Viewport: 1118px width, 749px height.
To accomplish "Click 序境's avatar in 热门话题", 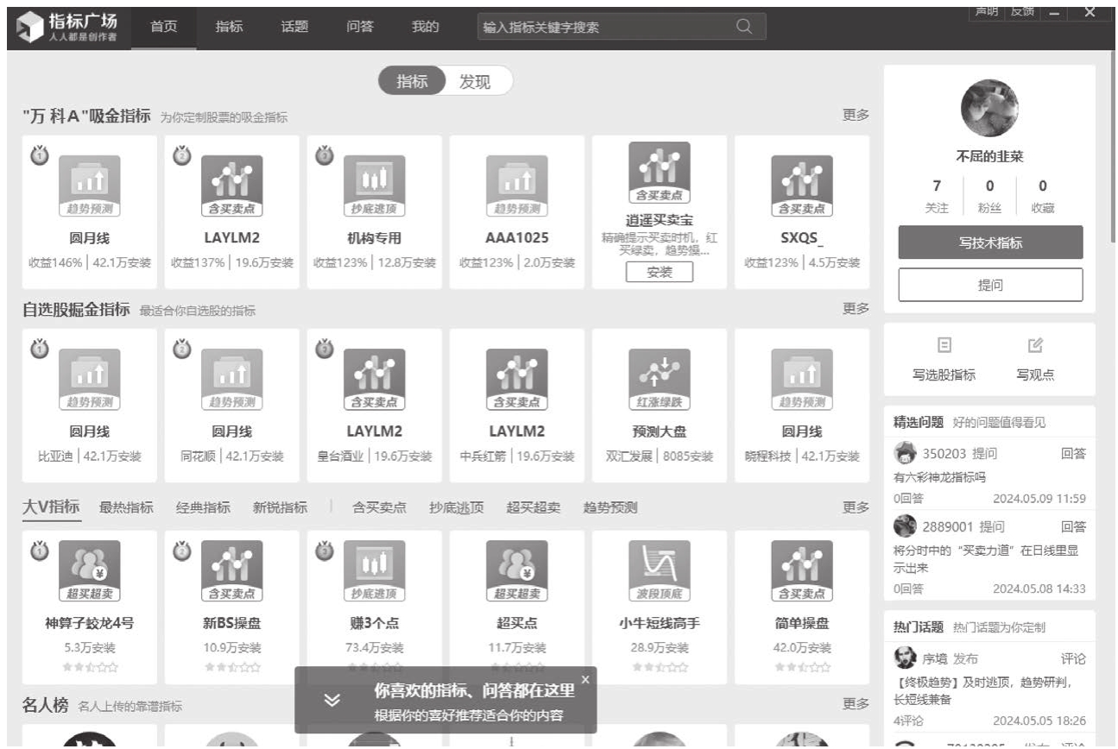I will click(905, 658).
